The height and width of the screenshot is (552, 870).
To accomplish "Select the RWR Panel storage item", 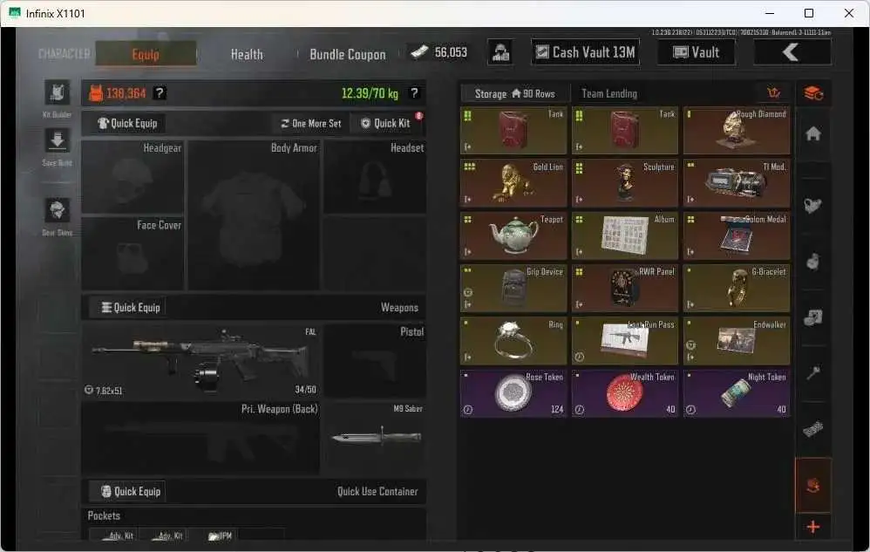I will point(625,289).
